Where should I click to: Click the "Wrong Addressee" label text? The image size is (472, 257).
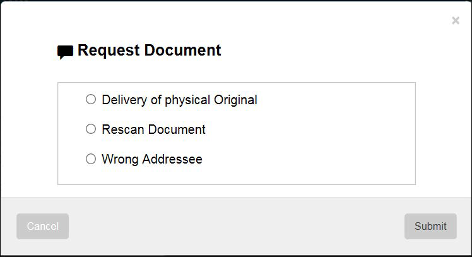[x=152, y=159]
